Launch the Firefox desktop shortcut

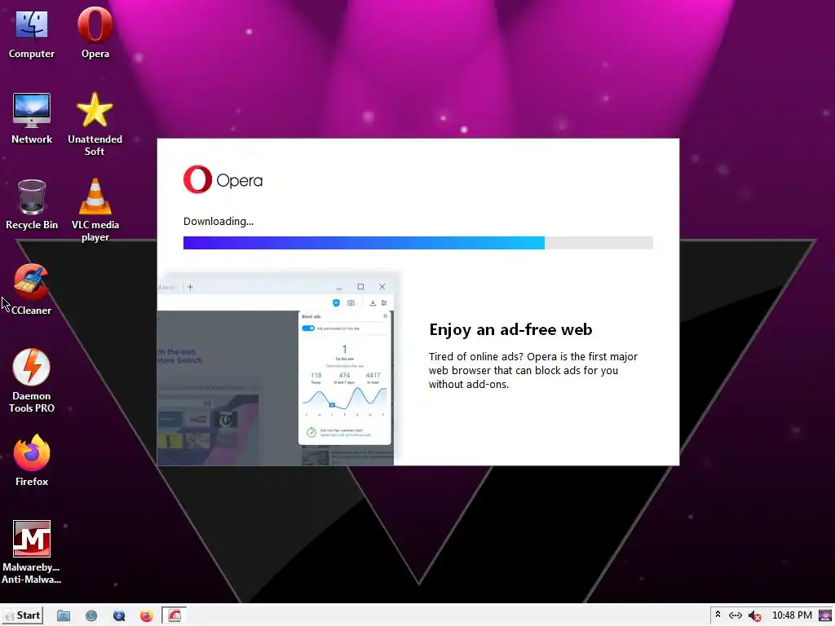pos(32,461)
